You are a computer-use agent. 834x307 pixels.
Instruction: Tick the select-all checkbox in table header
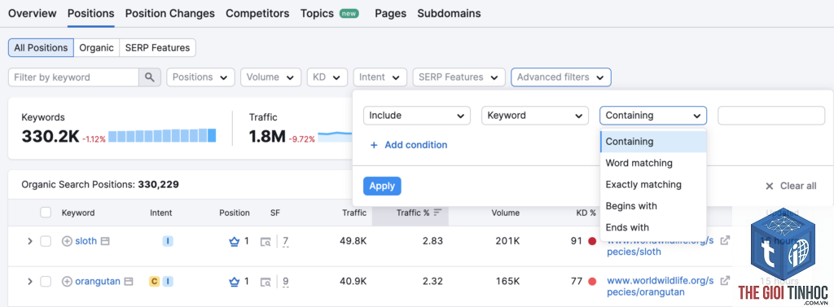coord(46,213)
